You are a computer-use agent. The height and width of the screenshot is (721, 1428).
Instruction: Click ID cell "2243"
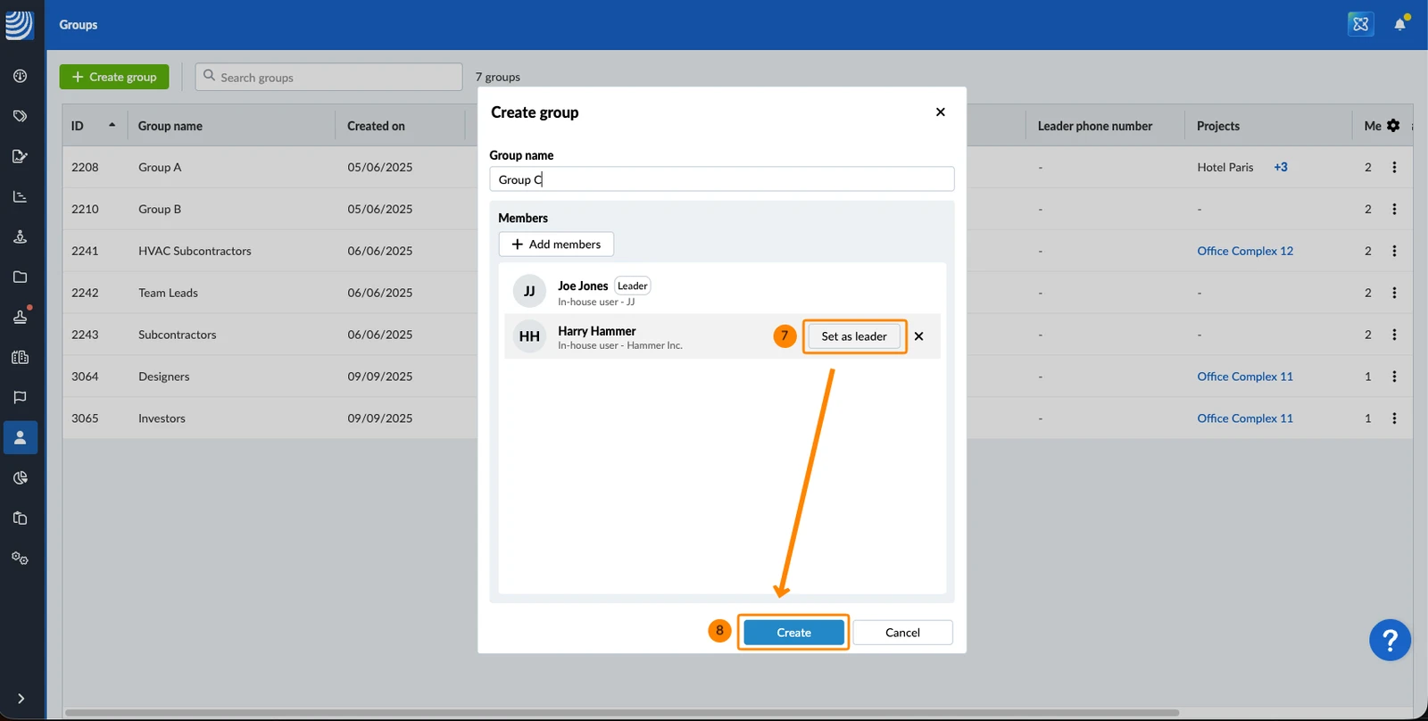tap(85, 335)
